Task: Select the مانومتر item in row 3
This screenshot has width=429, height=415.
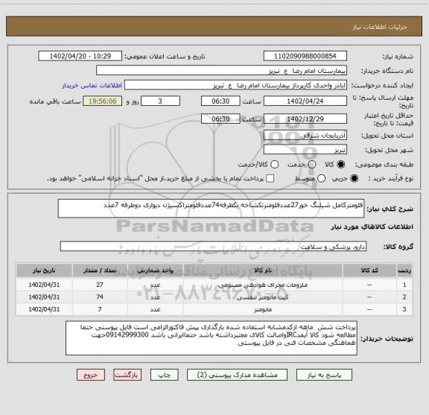Action: 263,309
